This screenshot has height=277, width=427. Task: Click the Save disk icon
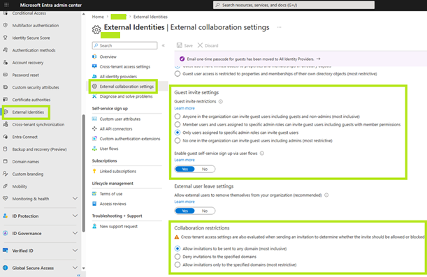(x=179, y=45)
